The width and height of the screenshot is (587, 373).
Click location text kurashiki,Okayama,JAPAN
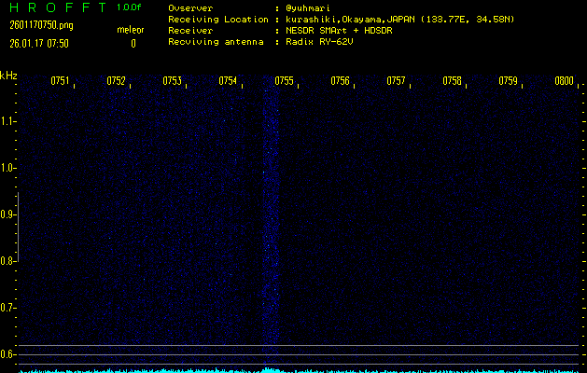pyautogui.click(x=352, y=20)
